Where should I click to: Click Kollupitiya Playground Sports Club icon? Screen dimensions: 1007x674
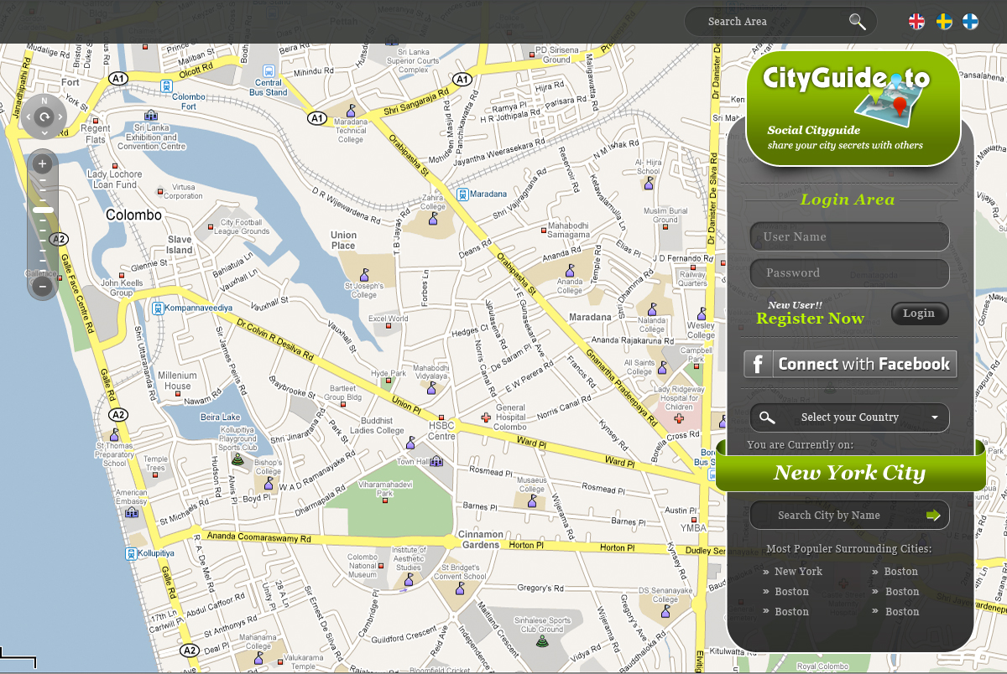click(237, 459)
